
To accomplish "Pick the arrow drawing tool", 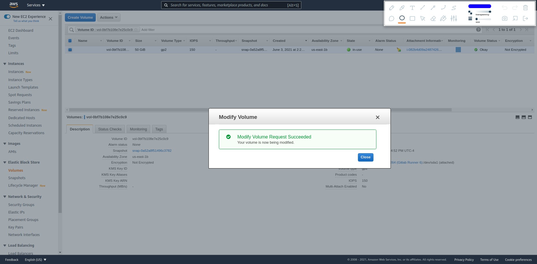I will coord(433,8).
